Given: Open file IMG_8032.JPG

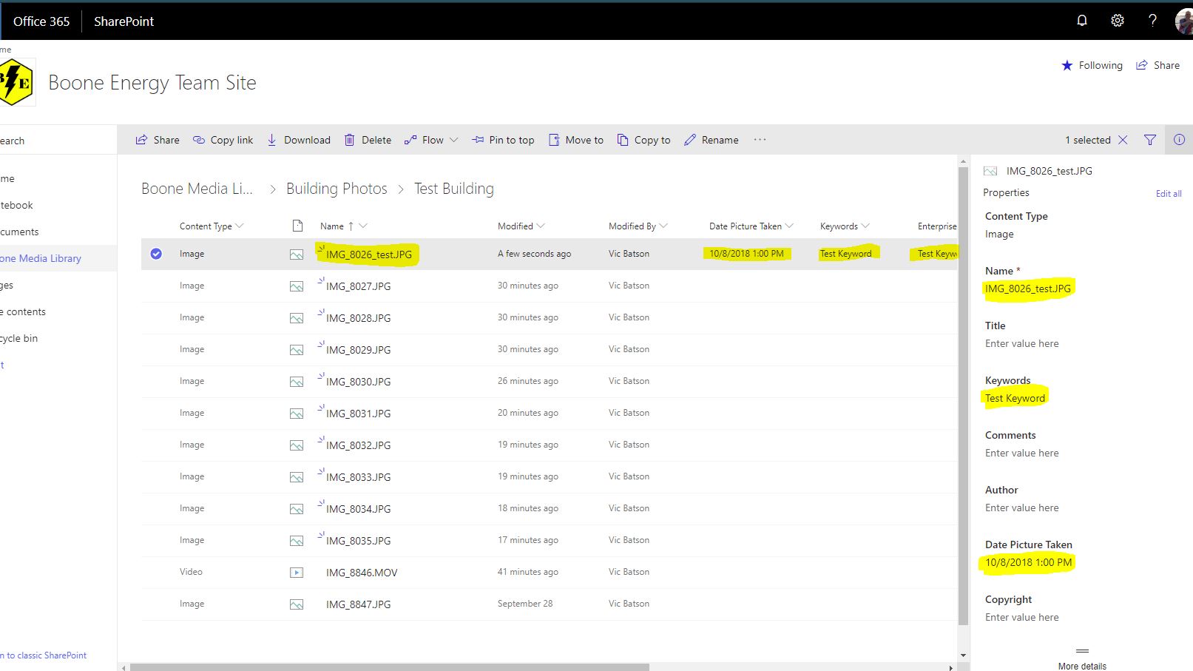Looking at the screenshot, I should coord(358,445).
